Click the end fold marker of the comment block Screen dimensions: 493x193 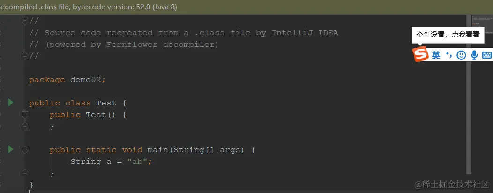(25, 56)
